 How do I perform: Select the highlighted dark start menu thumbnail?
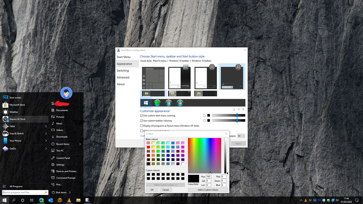pyautogui.click(x=232, y=76)
